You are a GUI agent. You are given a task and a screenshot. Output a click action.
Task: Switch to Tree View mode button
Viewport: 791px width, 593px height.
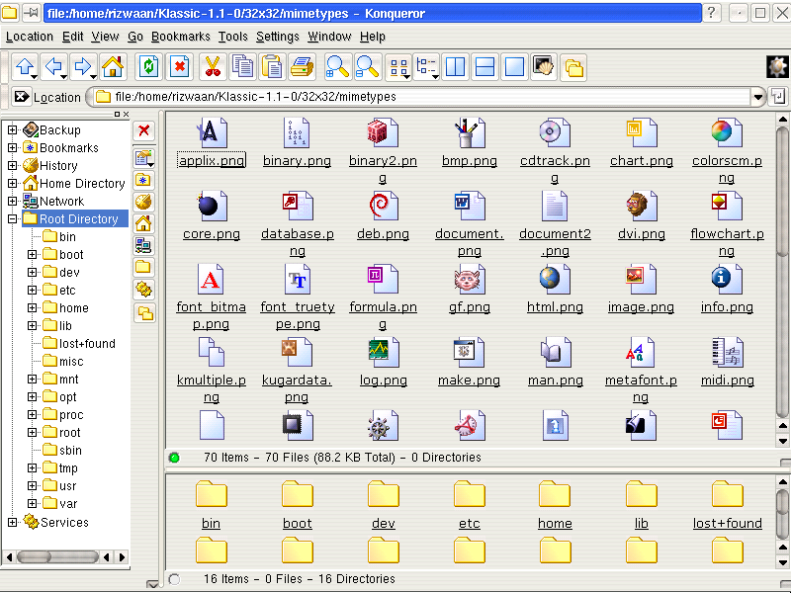tap(427, 67)
